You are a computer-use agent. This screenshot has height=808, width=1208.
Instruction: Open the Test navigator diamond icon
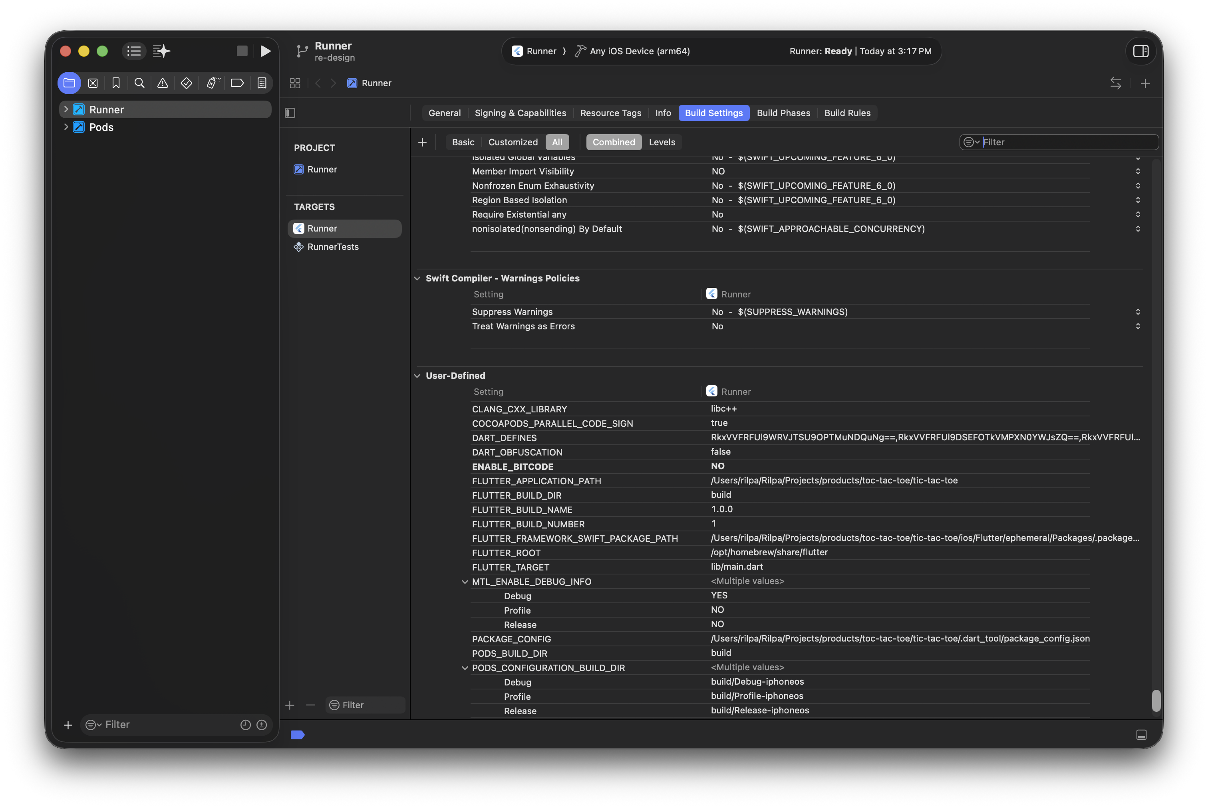tap(187, 83)
